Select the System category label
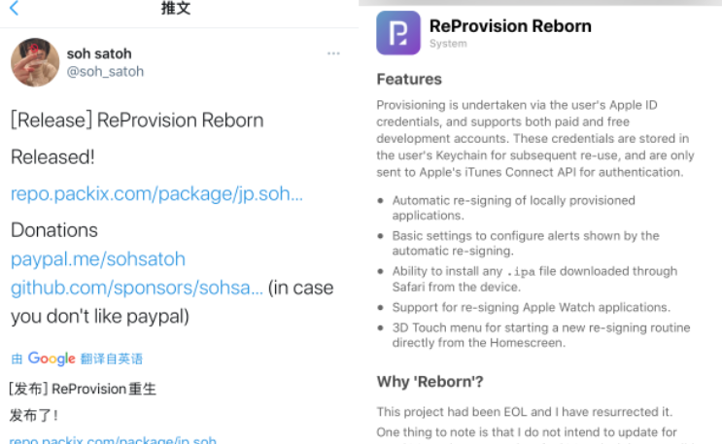The image size is (722, 444). tap(448, 44)
